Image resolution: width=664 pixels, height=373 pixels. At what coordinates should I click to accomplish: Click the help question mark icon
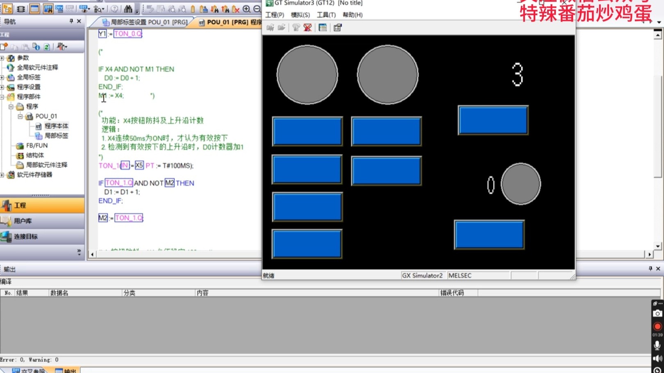[x=115, y=9]
